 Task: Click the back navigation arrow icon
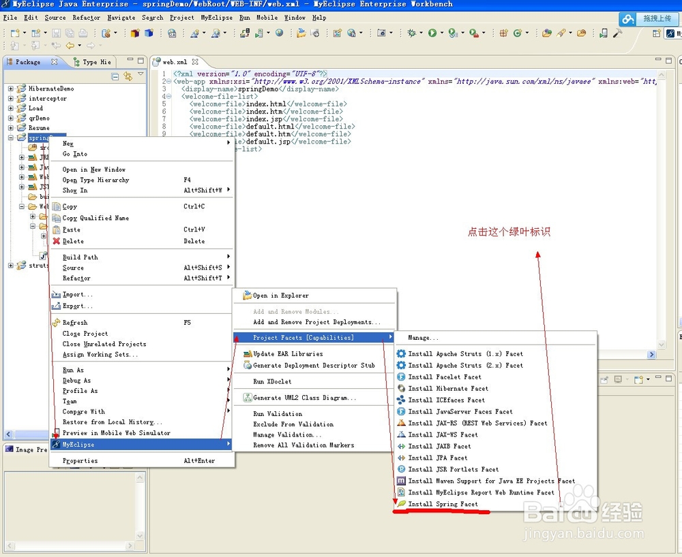point(70,45)
